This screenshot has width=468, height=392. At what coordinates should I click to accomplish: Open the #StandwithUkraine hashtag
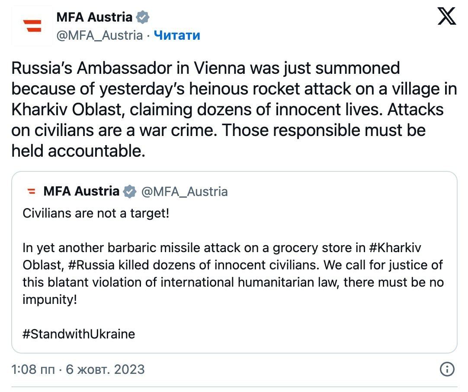(x=78, y=334)
